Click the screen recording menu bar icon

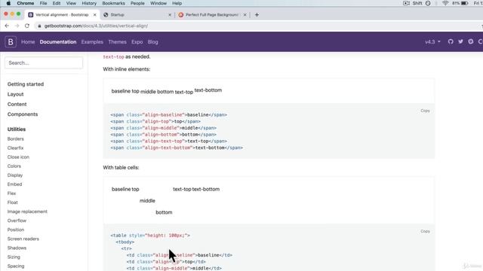(x=406, y=3)
